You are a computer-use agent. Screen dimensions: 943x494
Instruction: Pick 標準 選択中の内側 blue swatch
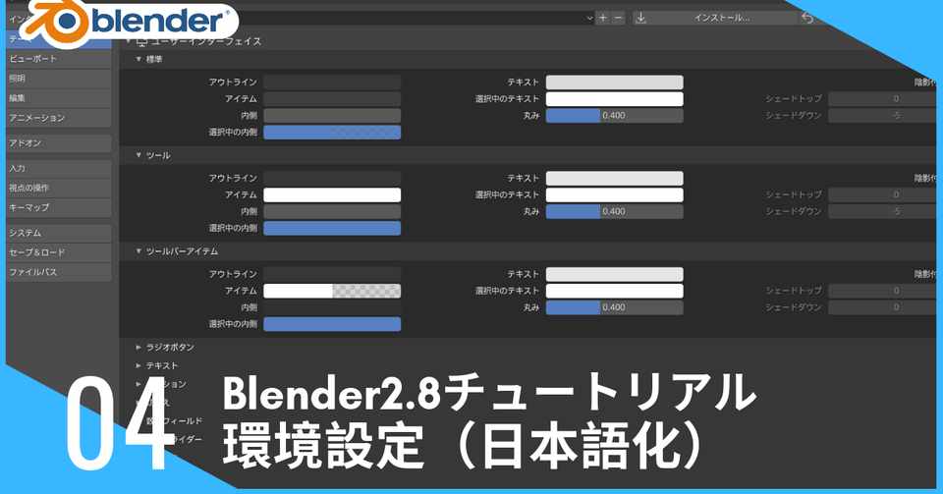click(332, 133)
